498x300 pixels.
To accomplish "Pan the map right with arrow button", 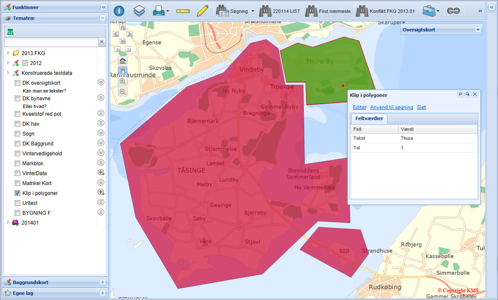I will click(130, 34).
